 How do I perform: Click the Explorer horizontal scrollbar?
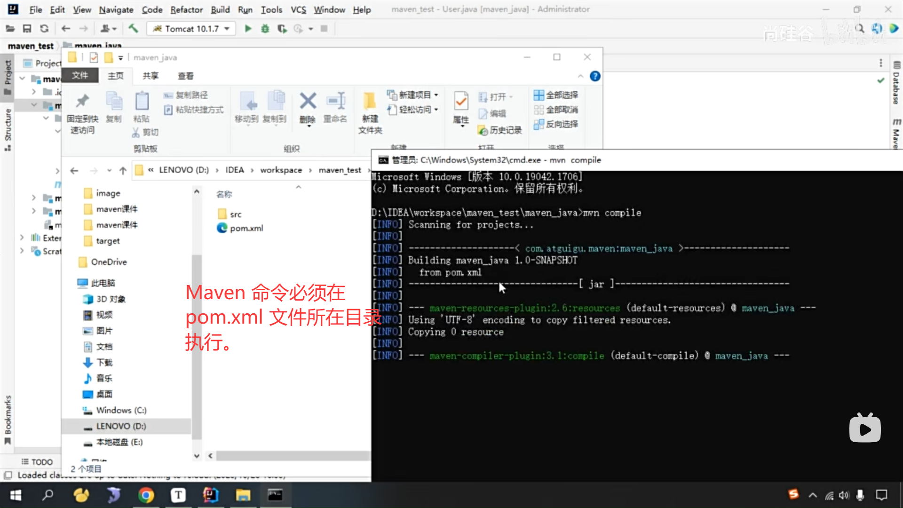tap(292, 456)
